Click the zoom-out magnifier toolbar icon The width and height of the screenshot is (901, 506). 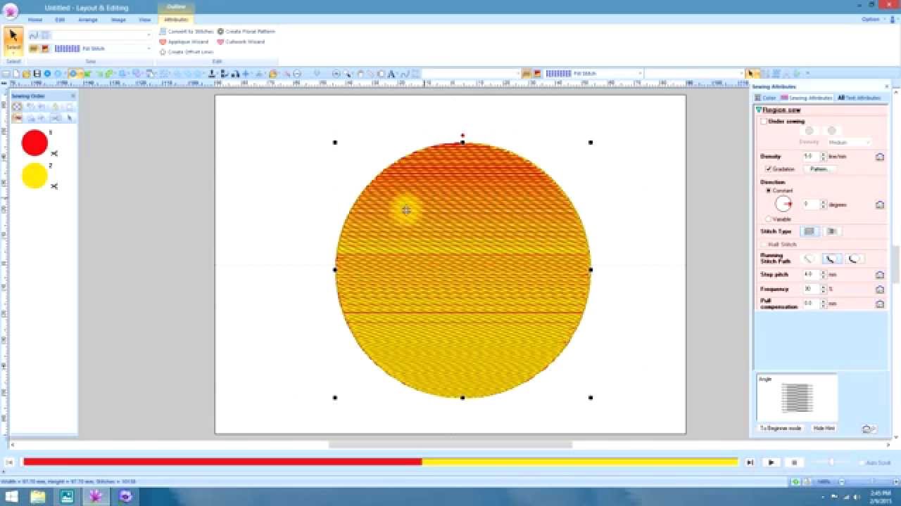[x=296, y=73]
